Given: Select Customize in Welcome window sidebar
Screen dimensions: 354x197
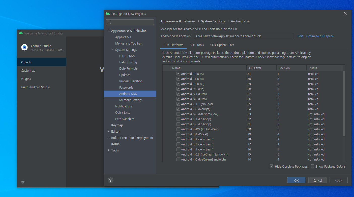Looking at the screenshot, I should tap(42, 70).
